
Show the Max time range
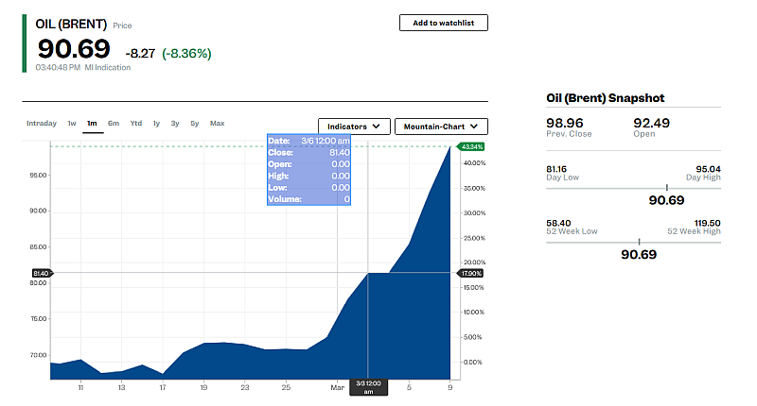coord(217,124)
